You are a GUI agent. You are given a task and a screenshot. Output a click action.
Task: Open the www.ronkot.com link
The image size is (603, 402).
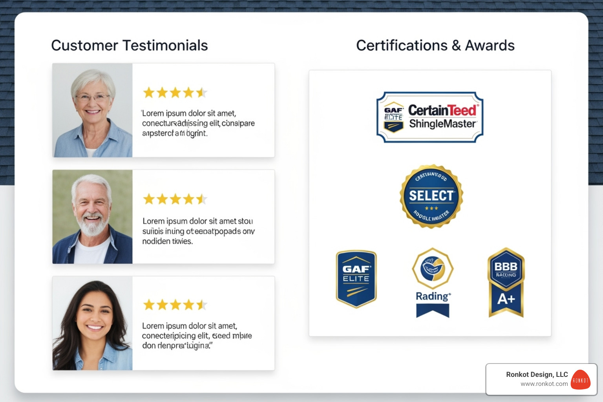(544, 384)
